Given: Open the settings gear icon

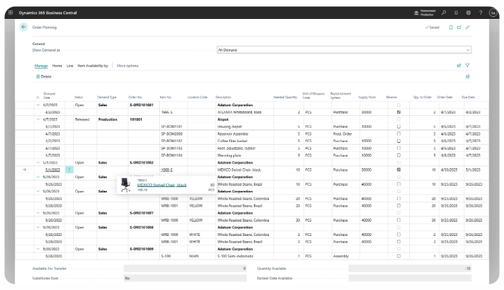Looking at the screenshot, I should coord(468,12).
